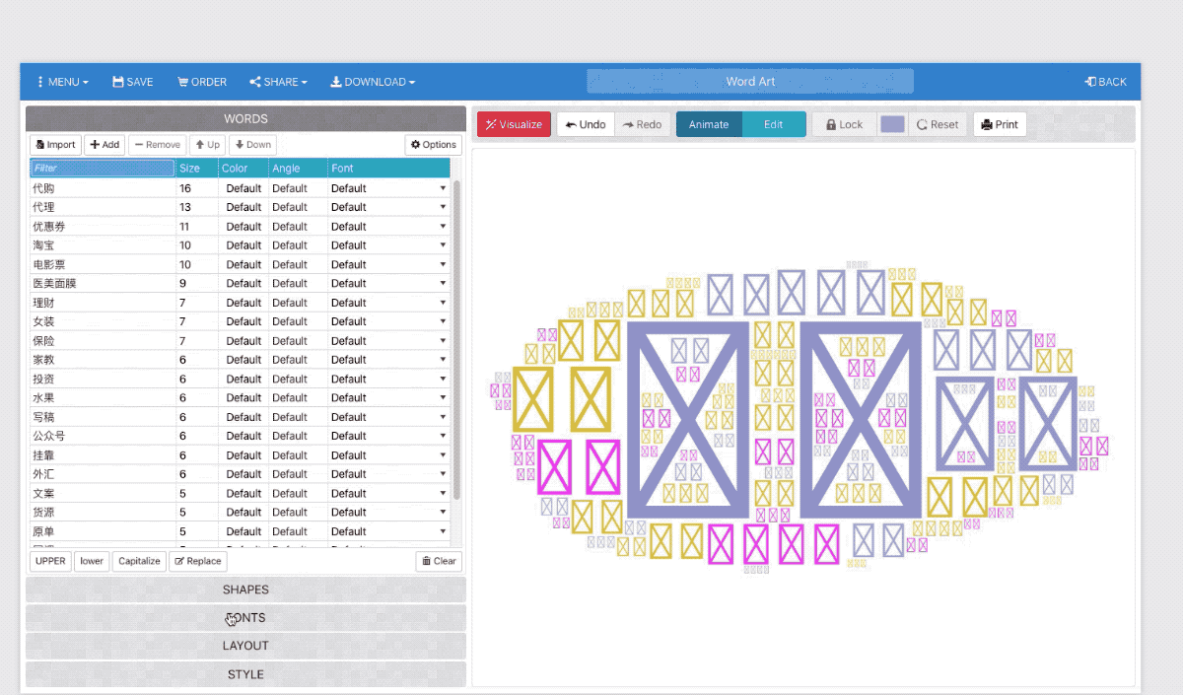Import words into the list

(x=55, y=145)
